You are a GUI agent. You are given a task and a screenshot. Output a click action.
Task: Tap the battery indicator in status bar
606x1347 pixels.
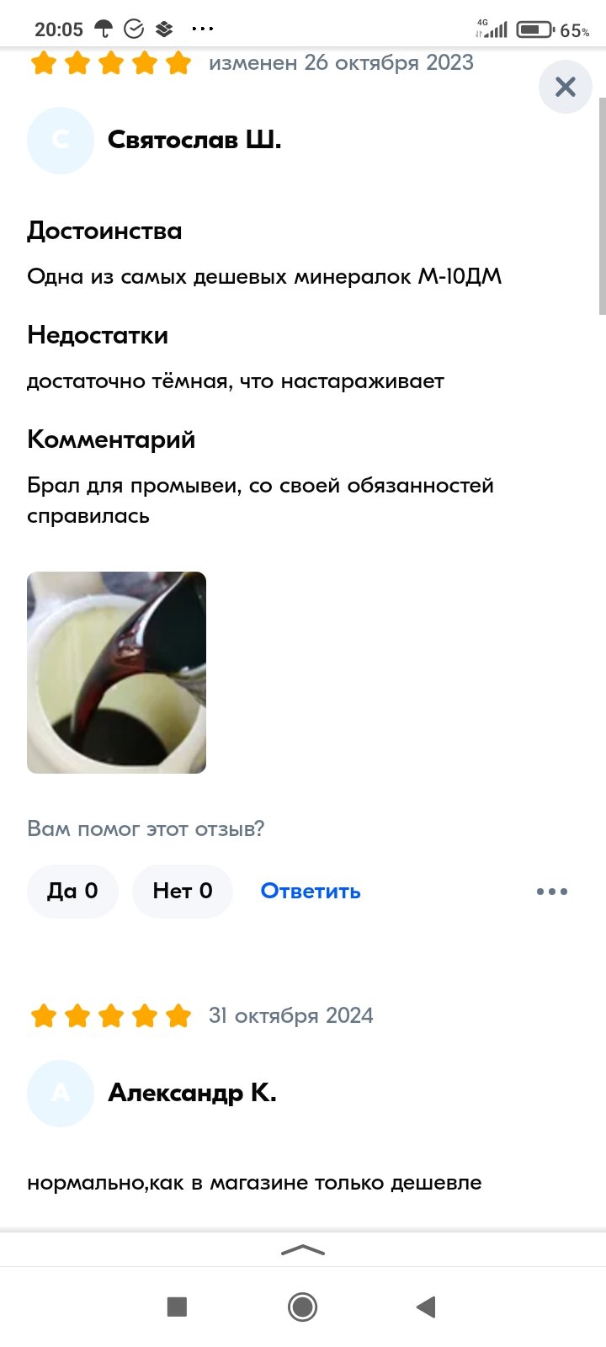click(535, 29)
